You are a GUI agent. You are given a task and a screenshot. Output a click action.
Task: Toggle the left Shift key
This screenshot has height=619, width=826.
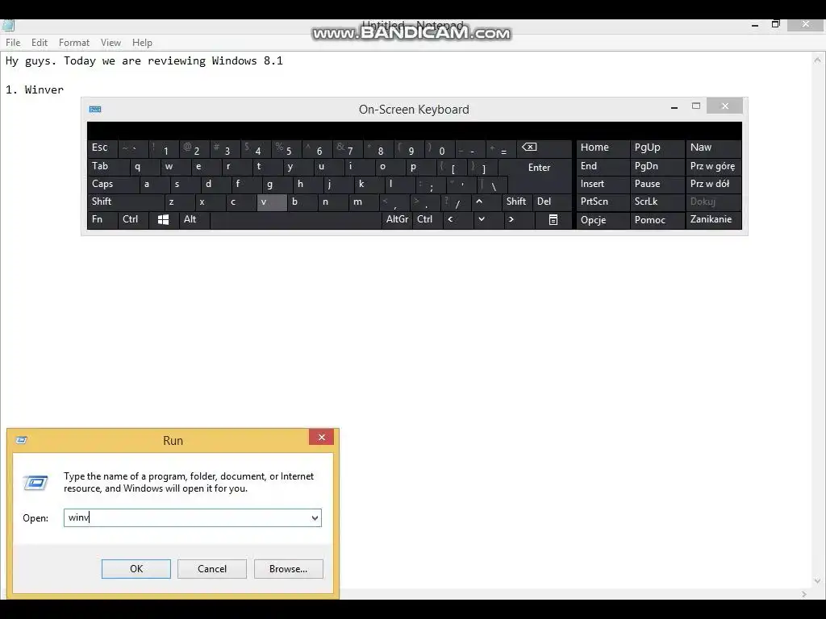click(x=125, y=201)
